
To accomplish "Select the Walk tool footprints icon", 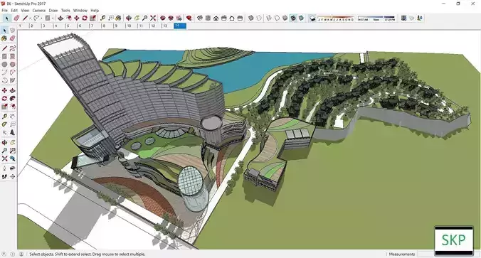I will [x=4, y=176].
